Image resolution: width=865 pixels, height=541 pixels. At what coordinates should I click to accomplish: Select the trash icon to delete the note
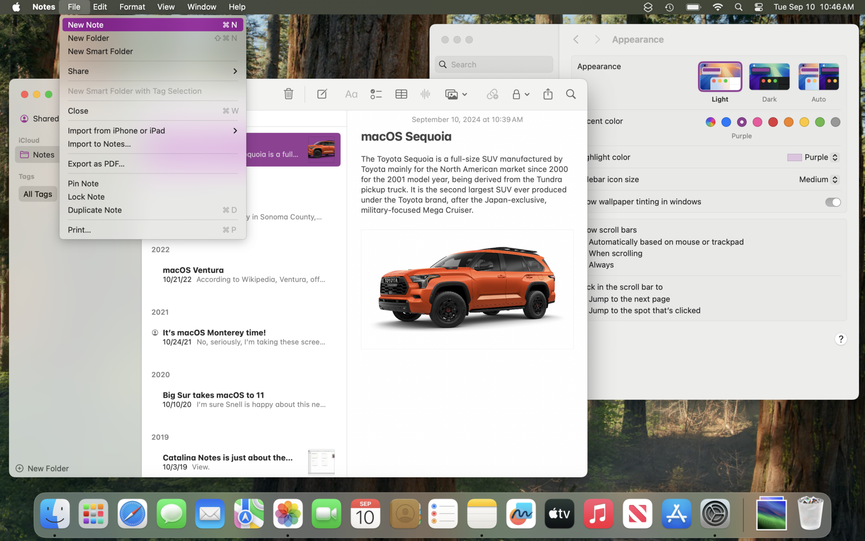288,94
